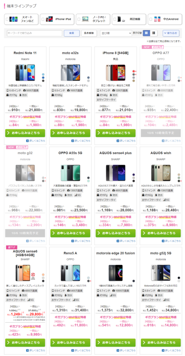Focus the keyword filter input field
Screen dimensions: 185x356
click(34, 33)
